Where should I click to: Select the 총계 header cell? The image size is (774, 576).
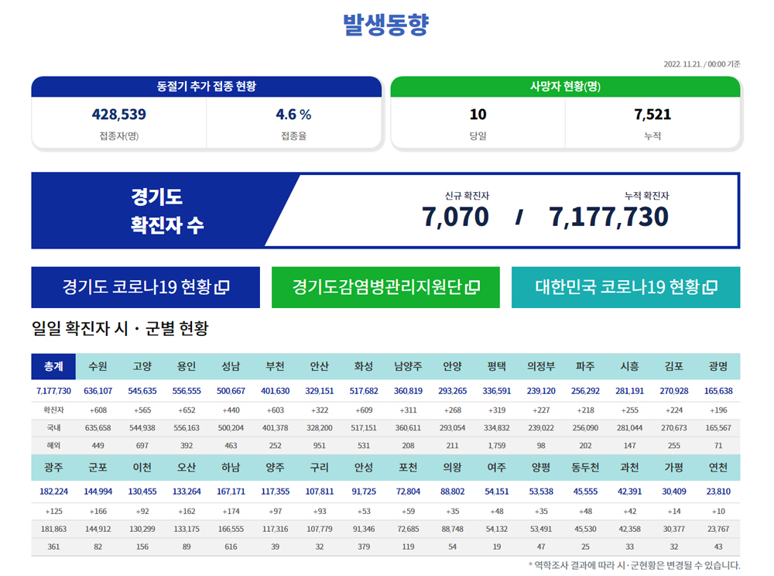pyautogui.click(x=53, y=366)
